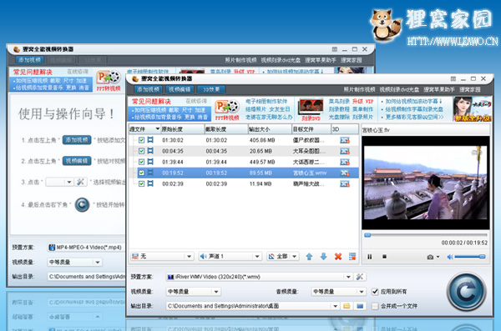Click the 3D icon in the 01:30:02 row
501x331 pixels.
coord(344,140)
